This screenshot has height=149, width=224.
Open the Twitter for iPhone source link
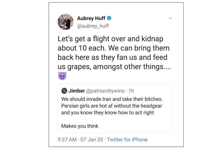click(127, 139)
